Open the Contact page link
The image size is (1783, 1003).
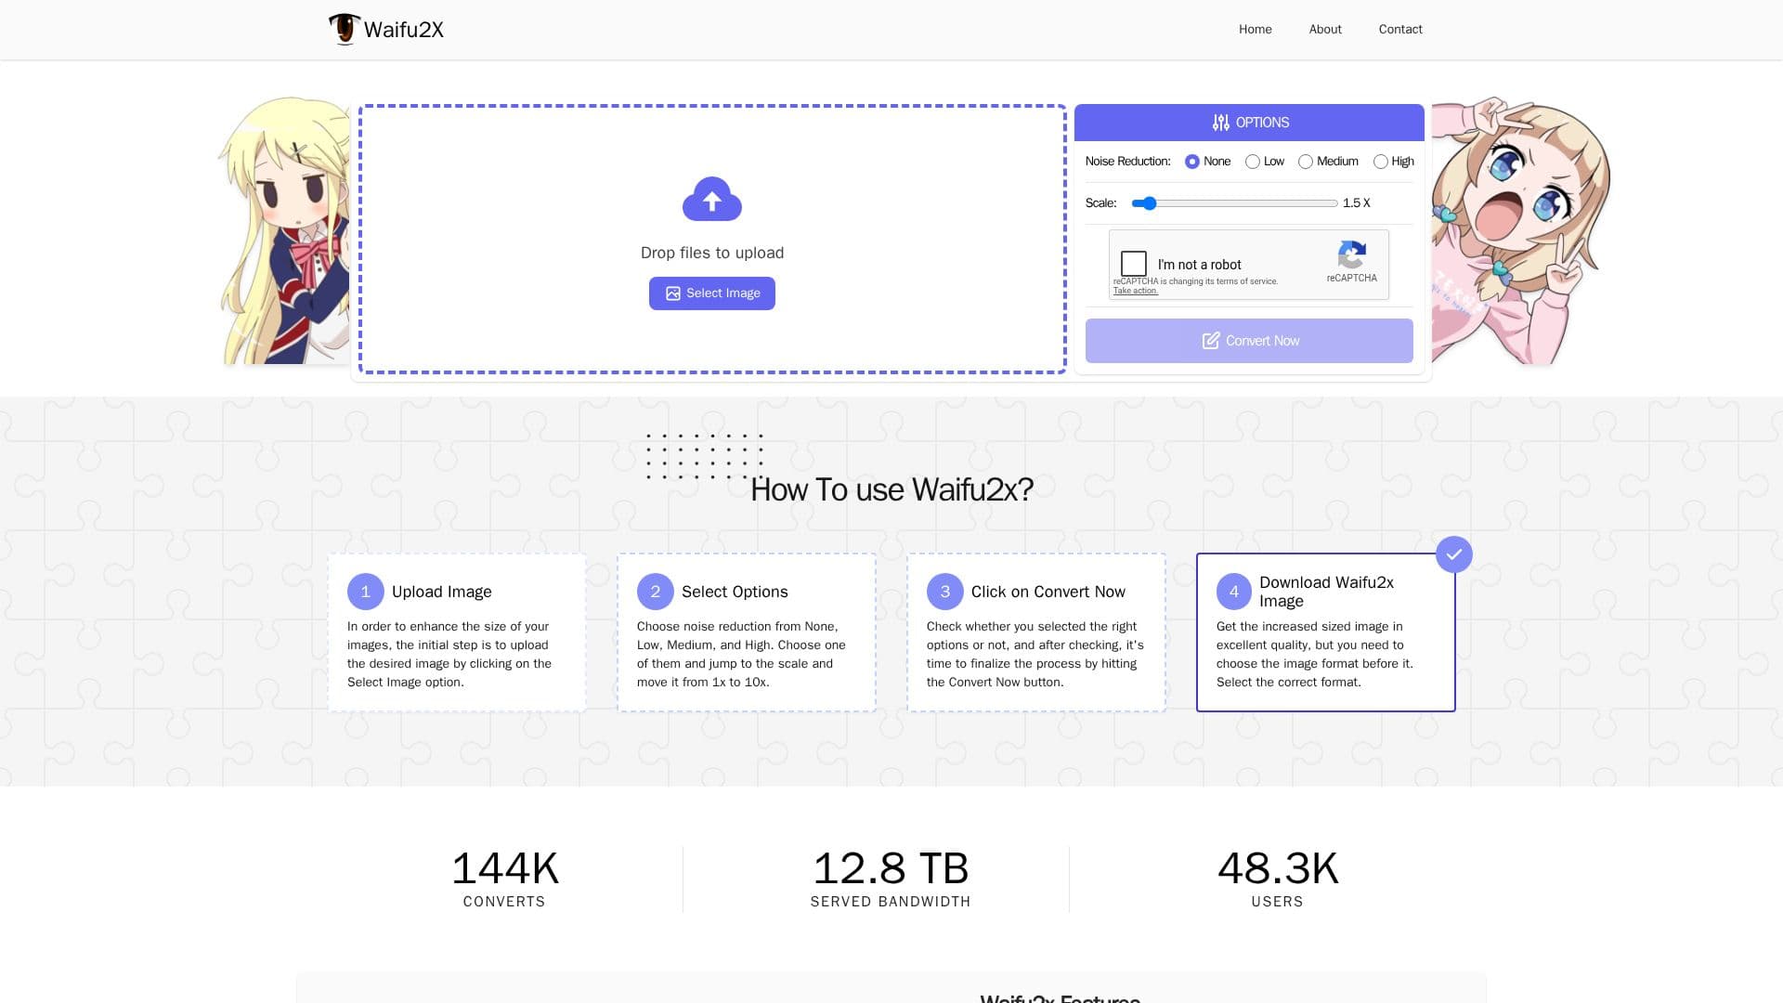(1400, 30)
